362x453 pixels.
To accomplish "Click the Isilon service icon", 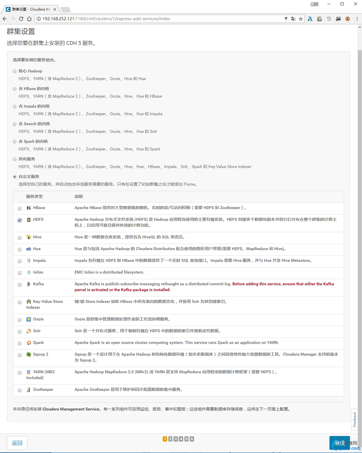I will [29, 272].
